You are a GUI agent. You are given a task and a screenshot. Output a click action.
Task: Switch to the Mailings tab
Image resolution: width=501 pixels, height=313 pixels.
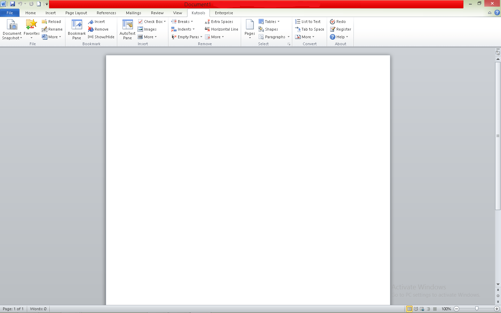point(134,13)
